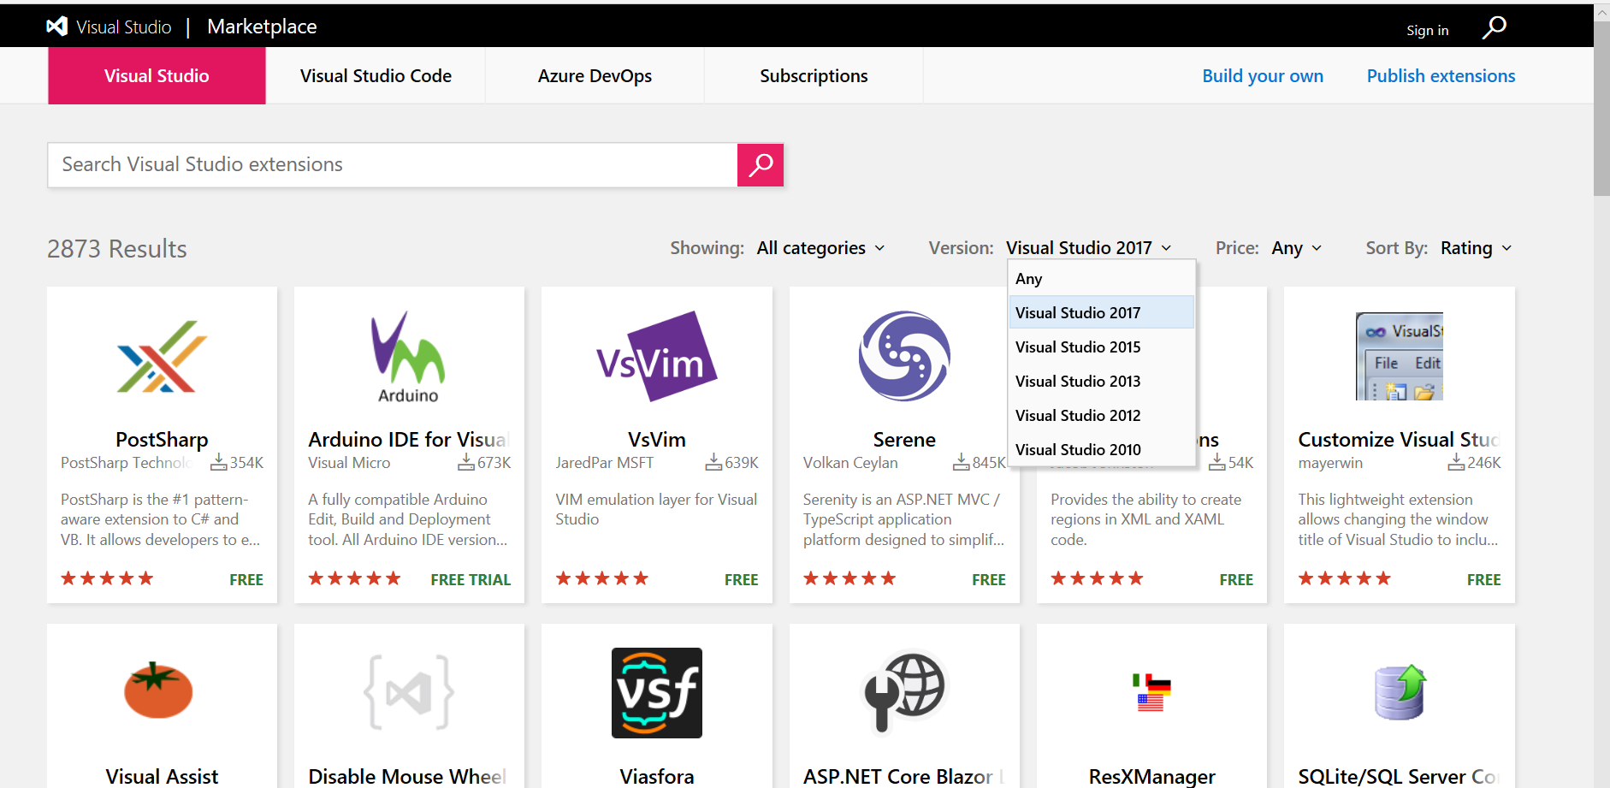Viewport: 1610px width, 788px height.
Task: Open the VsVim extension logo
Action: pos(656,356)
